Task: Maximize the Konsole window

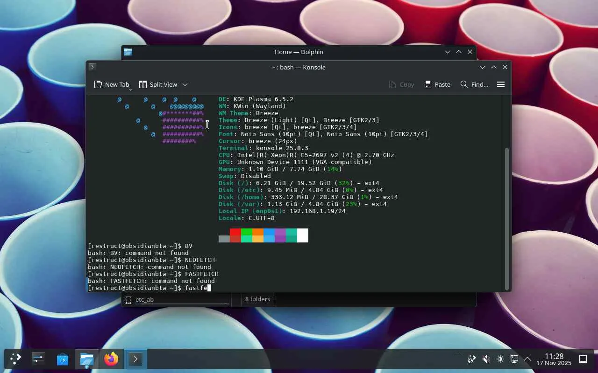Action: (494, 67)
